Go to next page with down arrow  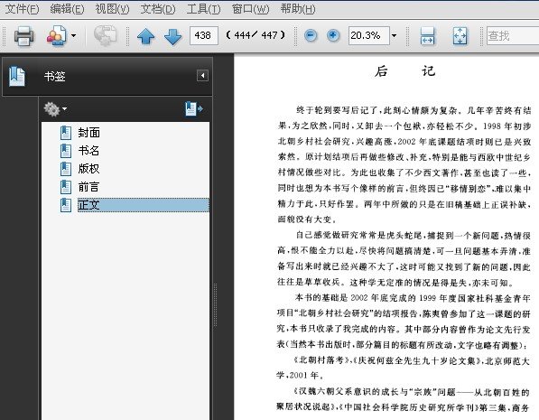[173, 36]
